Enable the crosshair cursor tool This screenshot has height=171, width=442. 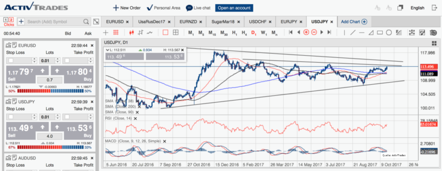pyautogui.click(x=106, y=33)
